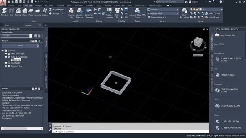The height and width of the screenshot is (138, 246).
Task: Click the Plot printer icon in quick access toolbar
Action: click(x=32, y=2)
